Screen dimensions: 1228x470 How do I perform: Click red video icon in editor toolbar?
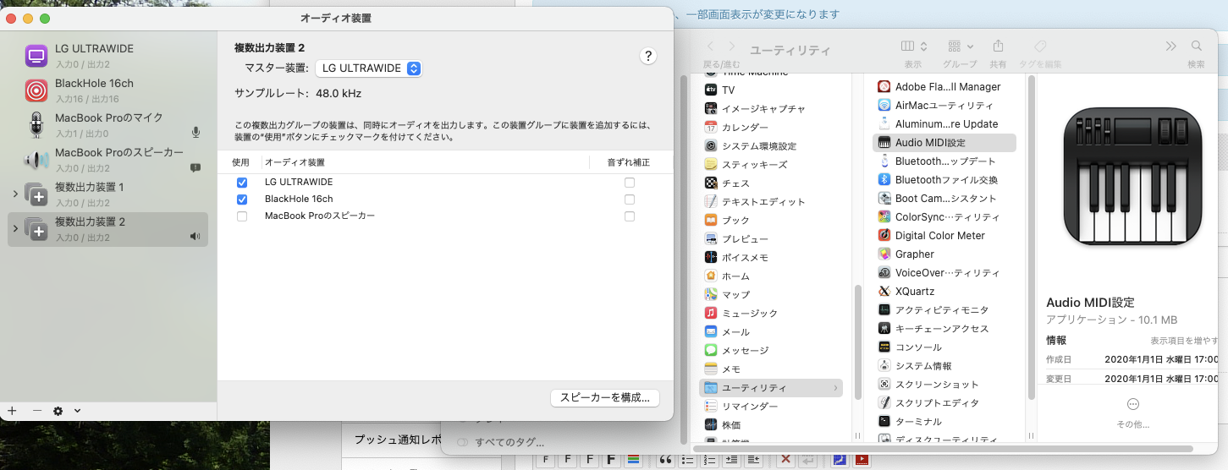pyautogui.click(x=862, y=460)
